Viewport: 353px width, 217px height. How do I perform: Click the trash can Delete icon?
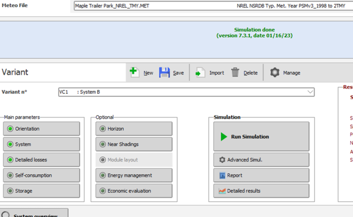click(x=235, y=72)
